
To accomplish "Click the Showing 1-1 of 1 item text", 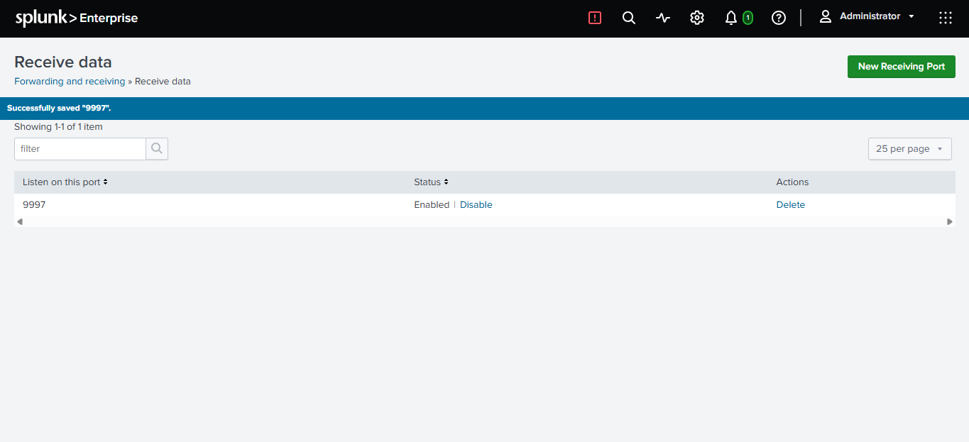I will tap(58, 127).
